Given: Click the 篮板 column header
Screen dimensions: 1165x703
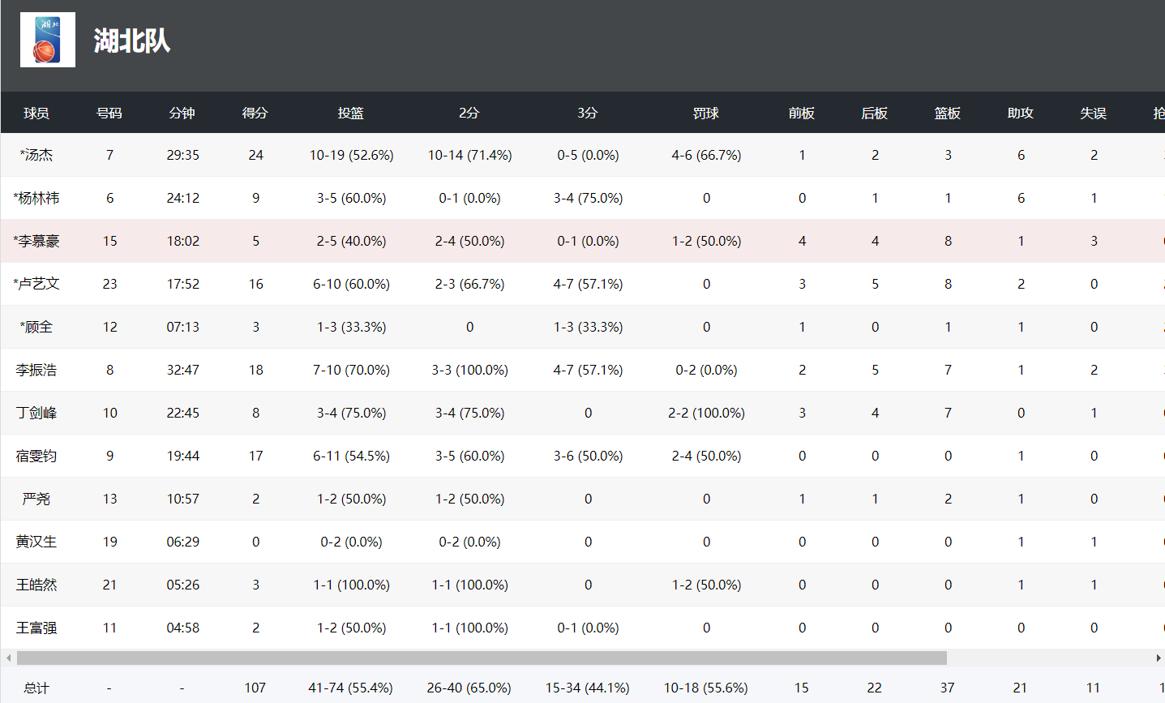Looking at the screenshot, I should tap(948, 113).
